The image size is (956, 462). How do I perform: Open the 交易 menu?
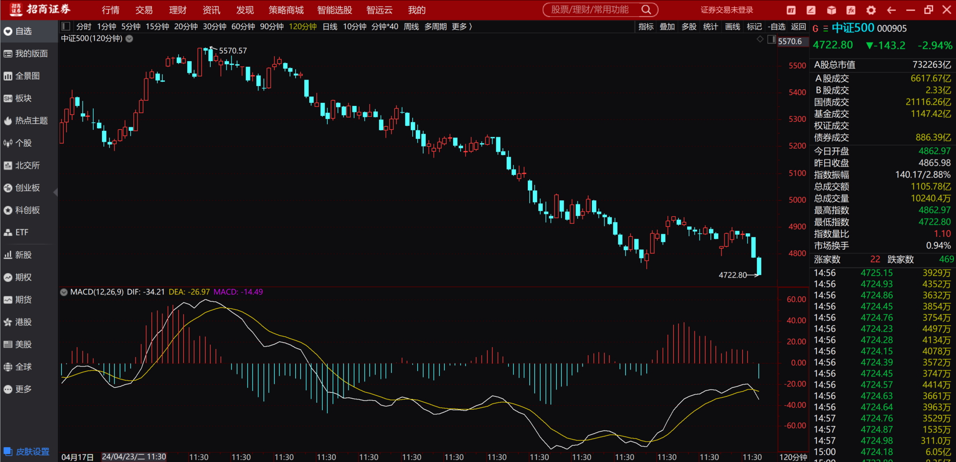[x=144, y=10]
